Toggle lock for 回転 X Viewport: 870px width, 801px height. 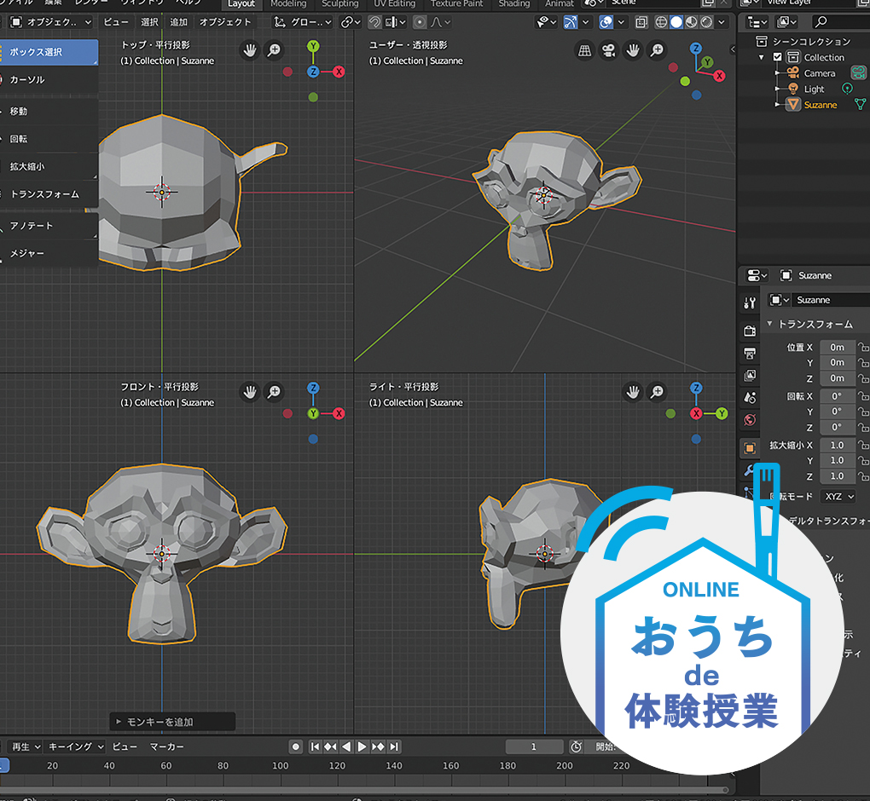pos(863,396)
